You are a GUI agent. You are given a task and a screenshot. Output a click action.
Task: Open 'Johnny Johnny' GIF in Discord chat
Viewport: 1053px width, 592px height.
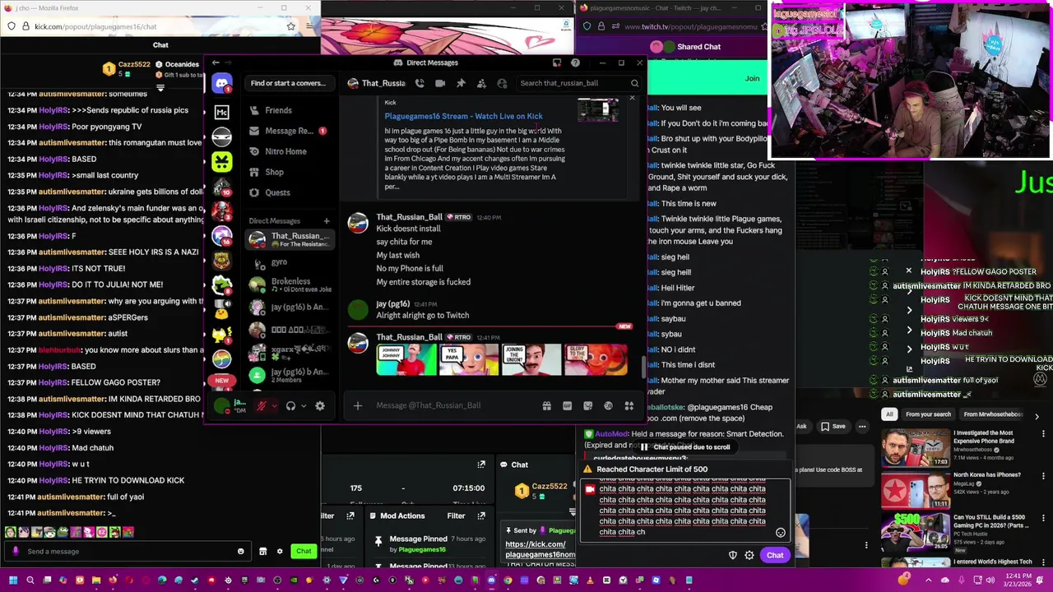[406, 360]
